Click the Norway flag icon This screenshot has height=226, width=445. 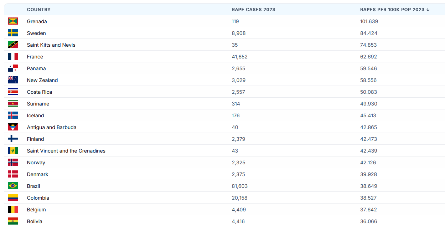pos(13,163)
